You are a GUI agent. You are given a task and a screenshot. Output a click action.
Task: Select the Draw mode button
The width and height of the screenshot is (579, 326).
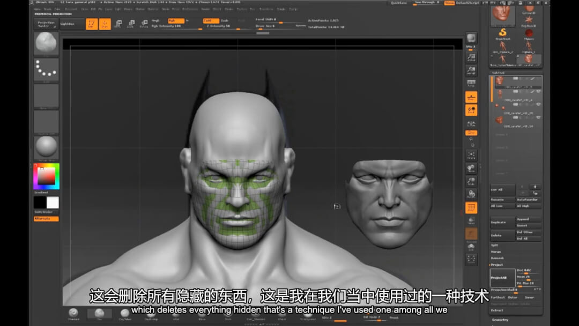[x=105, y=24]
